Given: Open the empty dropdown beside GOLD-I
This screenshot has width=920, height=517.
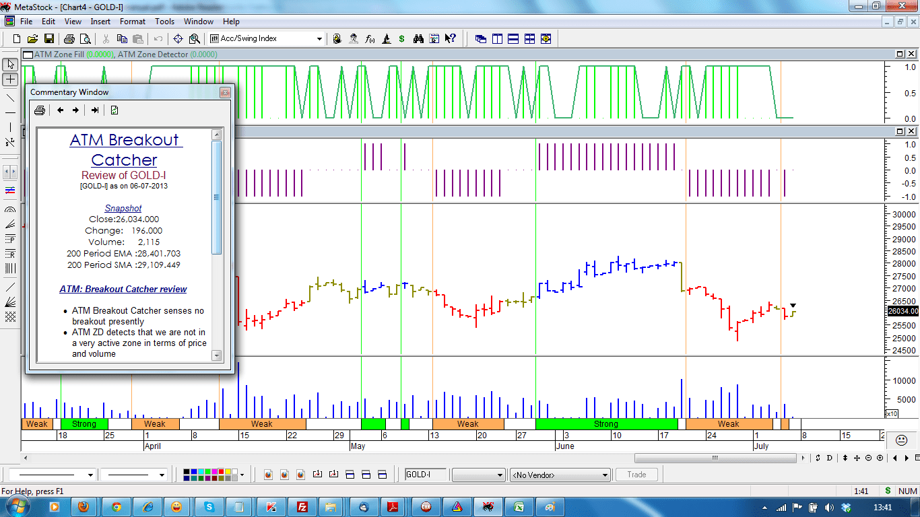Looking at the screenshot, I should coord(478,475).
